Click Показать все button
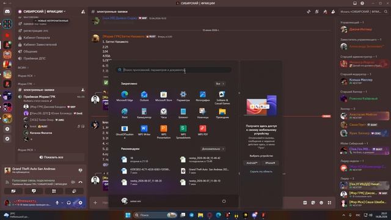This screenshot has height=220, width=391. tap(51, 158)
